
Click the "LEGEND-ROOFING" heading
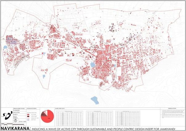(32, 108)
